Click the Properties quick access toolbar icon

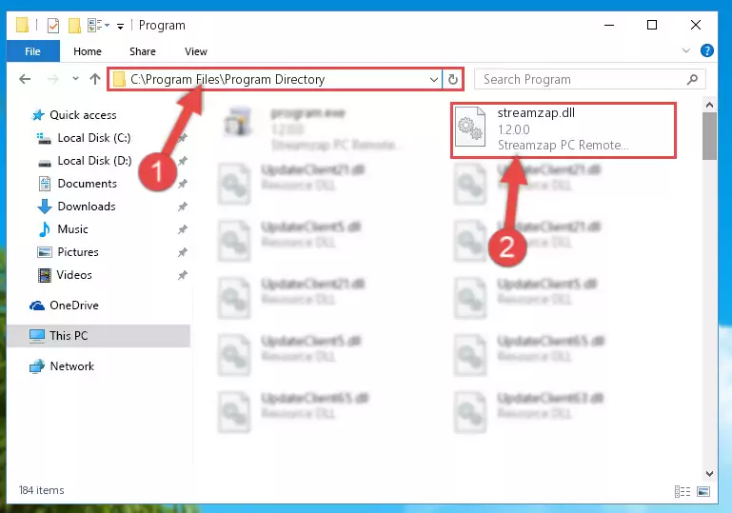(x=53, y=25)
